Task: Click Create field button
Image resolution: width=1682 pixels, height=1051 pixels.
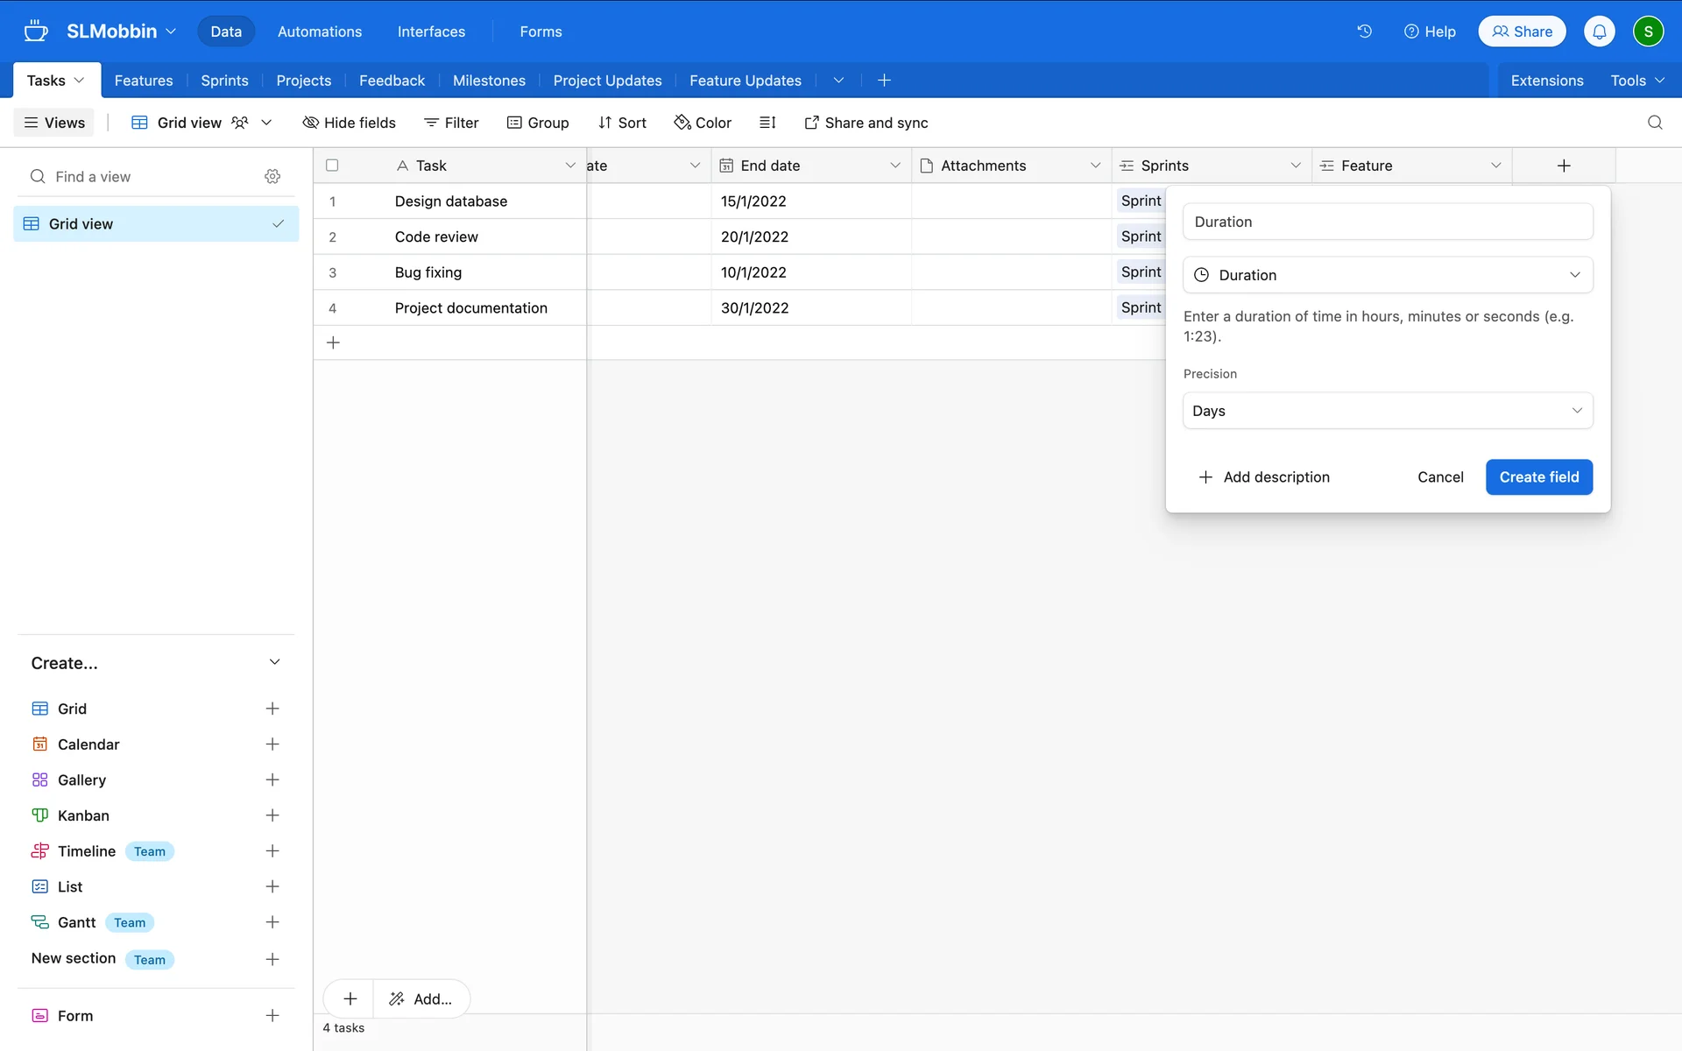Action: [x=1538, y=477]
